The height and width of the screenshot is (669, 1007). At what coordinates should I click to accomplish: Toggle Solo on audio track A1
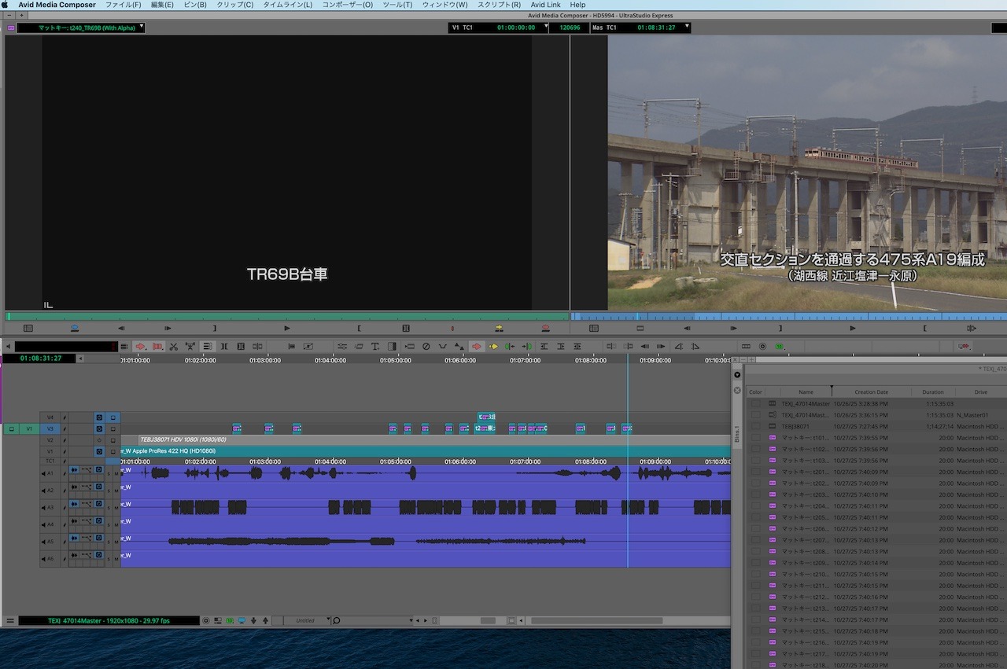[x=109, y=473]
